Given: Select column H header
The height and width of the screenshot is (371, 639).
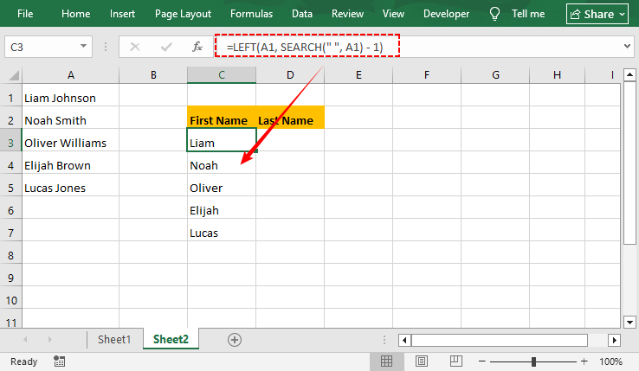Looking at the screenshot, I should coord(557,75).
